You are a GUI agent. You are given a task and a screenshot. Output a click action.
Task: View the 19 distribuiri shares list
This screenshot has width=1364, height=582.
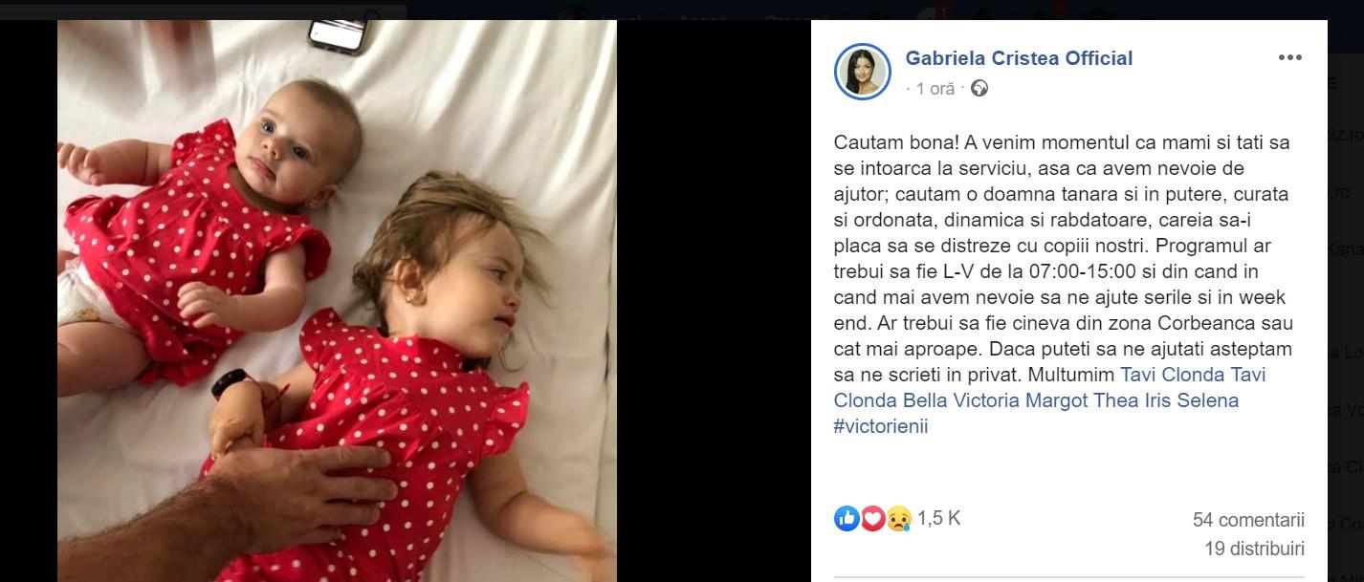[1254, 550]
